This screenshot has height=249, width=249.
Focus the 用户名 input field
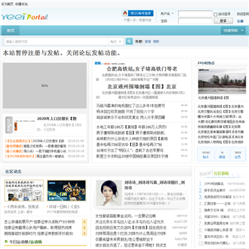point(195,14)
